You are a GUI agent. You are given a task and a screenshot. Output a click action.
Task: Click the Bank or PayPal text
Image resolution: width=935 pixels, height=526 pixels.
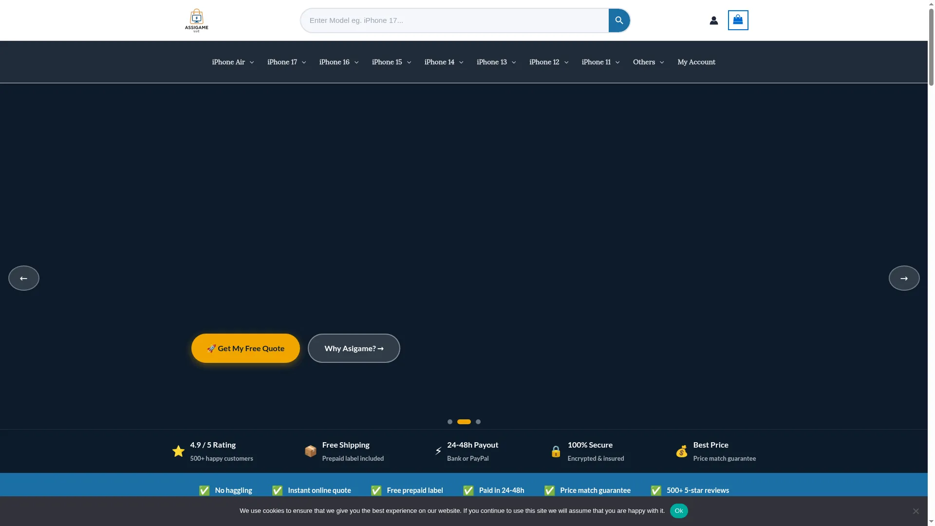pos(468,459)
